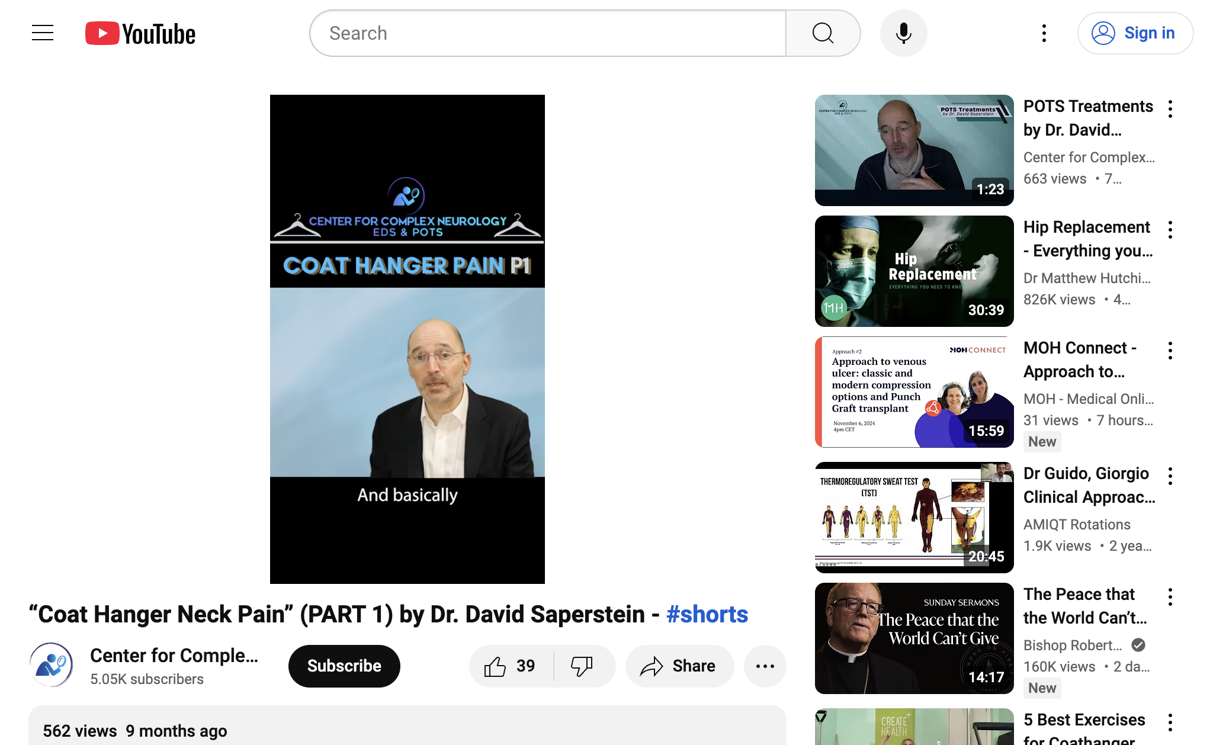Screen dimensions: 1213x745
Task: Click the #shorts hashtag link
Action: pyautogui.click(x=707, y=614)
